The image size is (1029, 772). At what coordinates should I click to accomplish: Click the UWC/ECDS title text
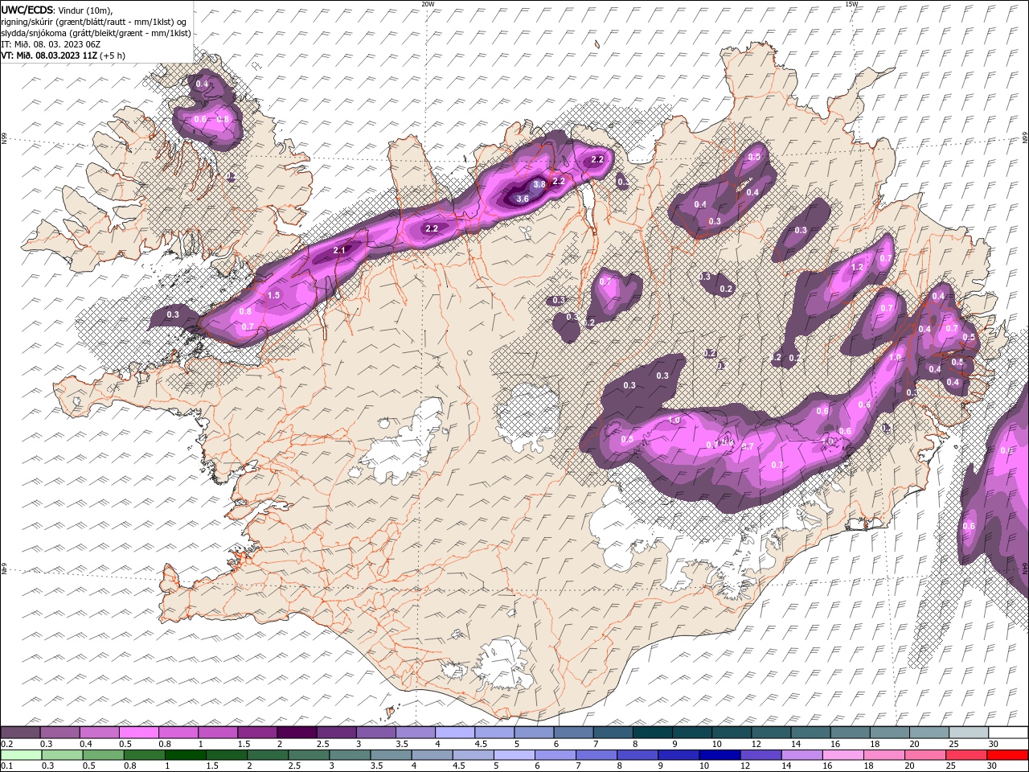pyautogui.click(x=27, y=10)
